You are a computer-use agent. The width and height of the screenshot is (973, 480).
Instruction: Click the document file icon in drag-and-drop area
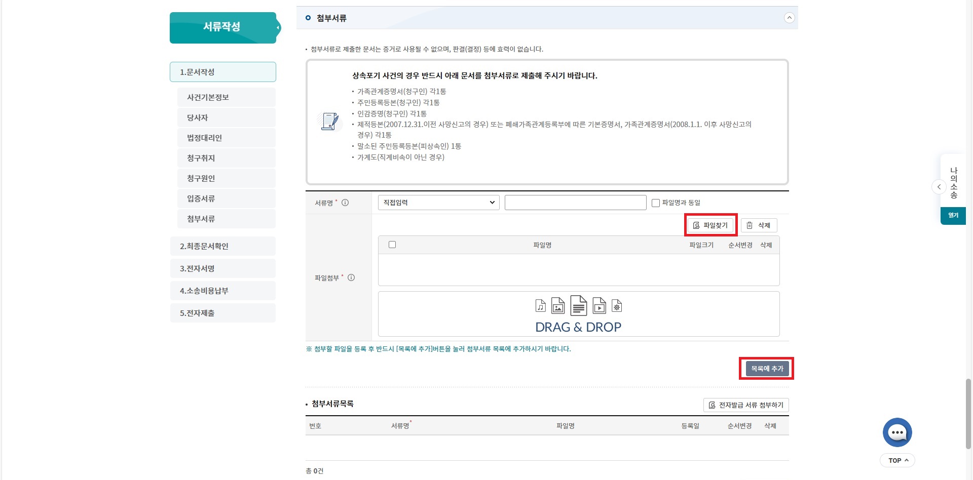click(x=578, y=305)
